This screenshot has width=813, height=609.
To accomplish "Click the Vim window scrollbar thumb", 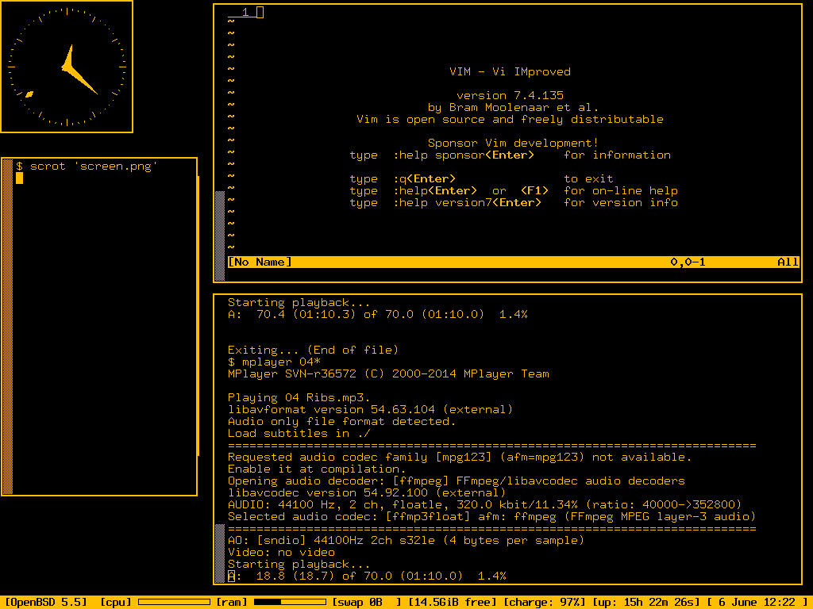I will click(220, 236).
